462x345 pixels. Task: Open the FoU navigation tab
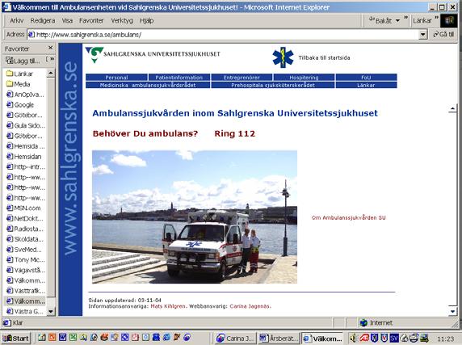click(x=366, y=78)
